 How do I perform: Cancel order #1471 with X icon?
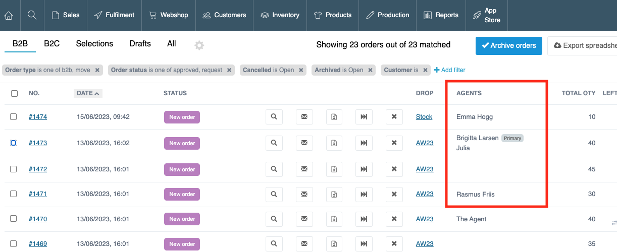pyautogui.click(x=394, y=194)
